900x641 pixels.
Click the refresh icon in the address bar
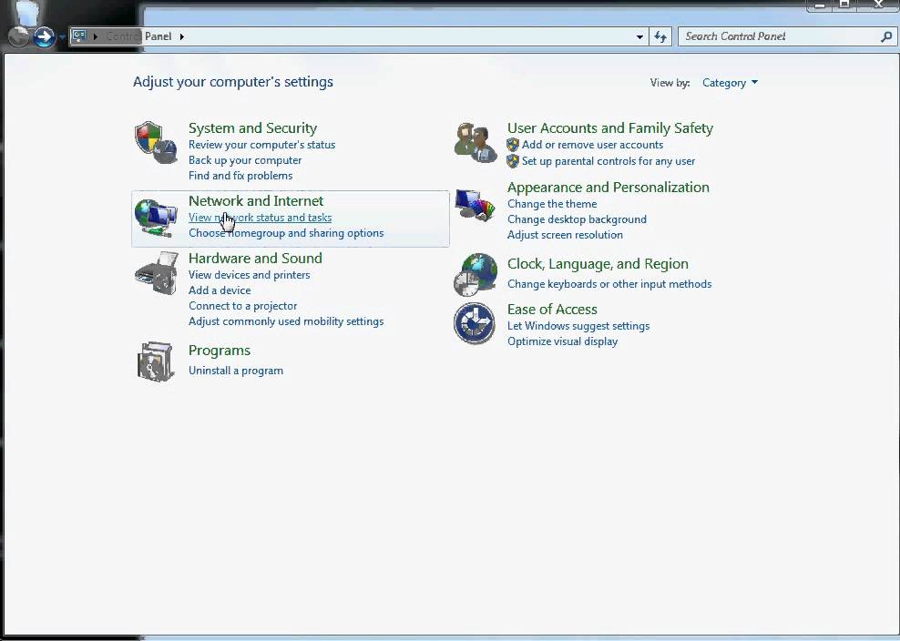660,36
